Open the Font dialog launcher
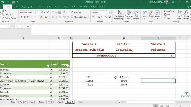 coord(49,21)
